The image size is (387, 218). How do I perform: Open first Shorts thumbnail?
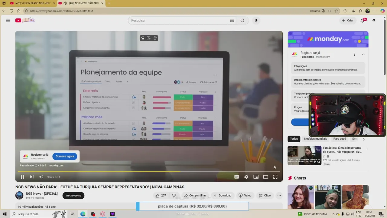tap(301, 197)
